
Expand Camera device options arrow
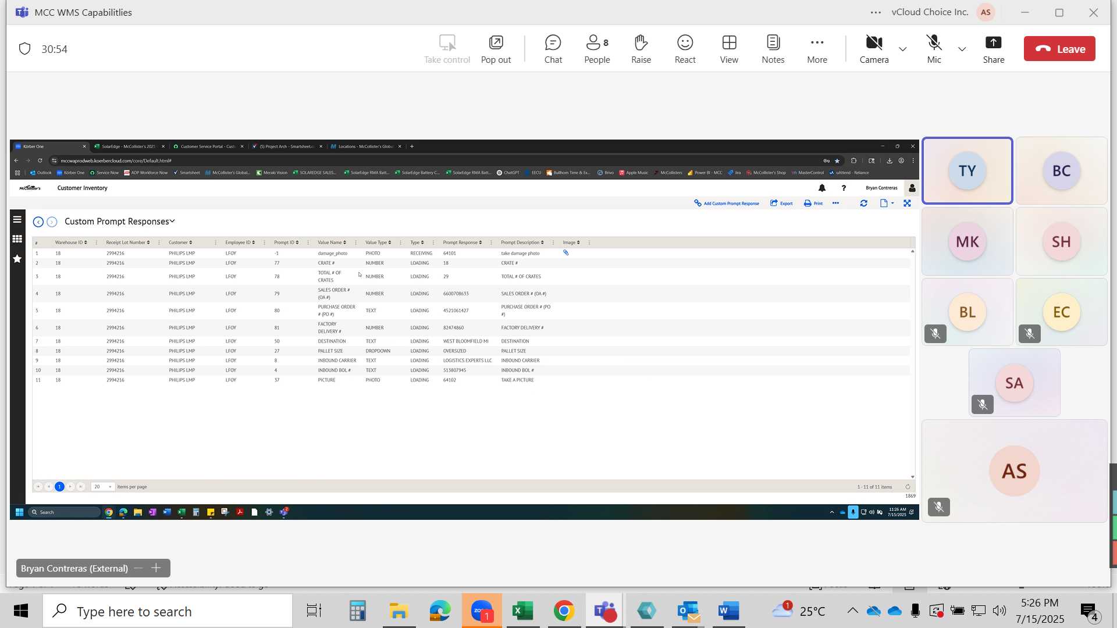pos(902,49)
